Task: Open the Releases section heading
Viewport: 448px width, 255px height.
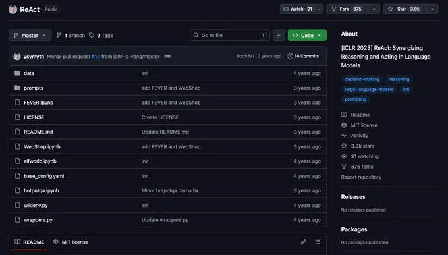Action: click(x=353, y=196)
